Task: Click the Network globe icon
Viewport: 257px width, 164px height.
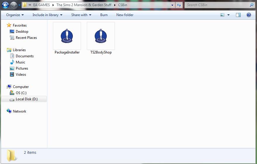Action: 9,111
